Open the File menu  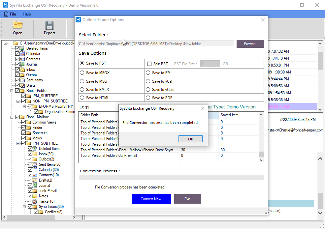pyautogui.click(x=13, y=14)
